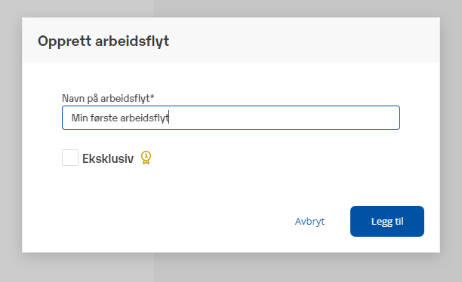This screenshot has width=462, height=282.
Task: Click the 'Opprett arbeidsflyt' dialog title
Action: [103, 41]
